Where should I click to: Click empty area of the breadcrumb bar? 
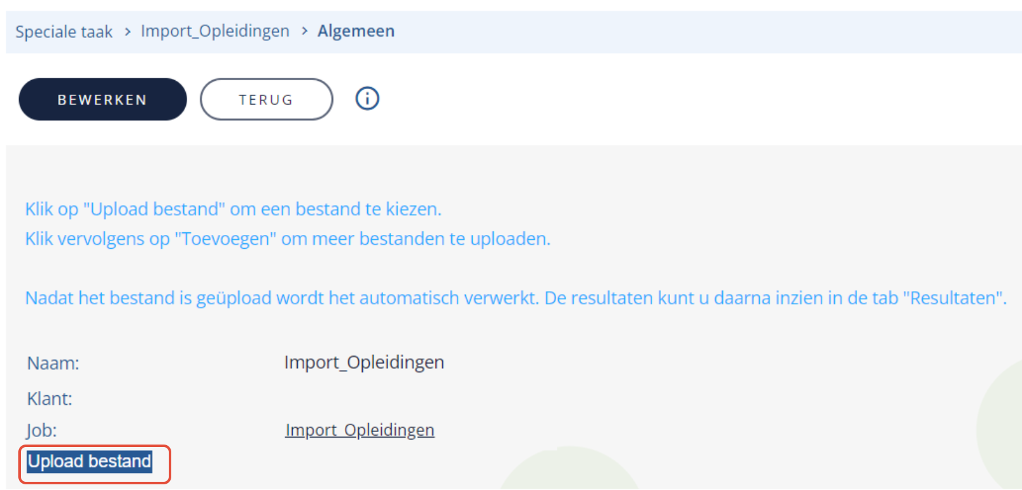[695, 32]
